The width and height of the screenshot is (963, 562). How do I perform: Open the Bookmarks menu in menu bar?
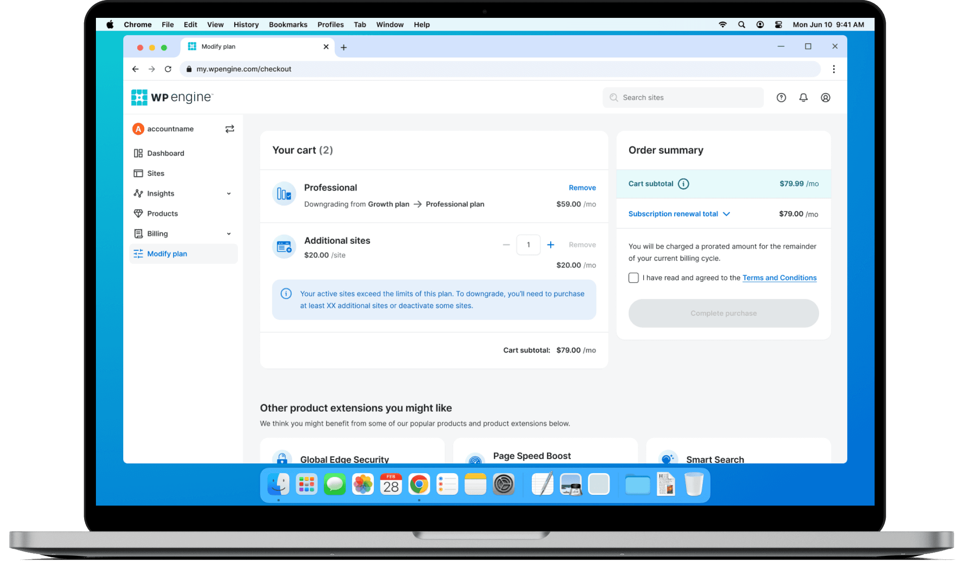[x=288, y=24]
